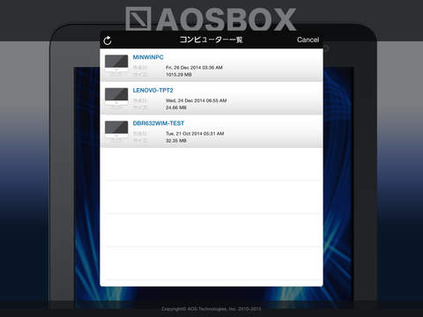The width and height of the screenshot is (423, 317).
Task: Click the 1015.29 MB size value
Action: [x=179, y=75]
